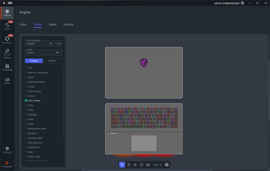Viewport: 270px width, 171px height.
Task: Show the Effects list
Action: [x=52, y=61]
